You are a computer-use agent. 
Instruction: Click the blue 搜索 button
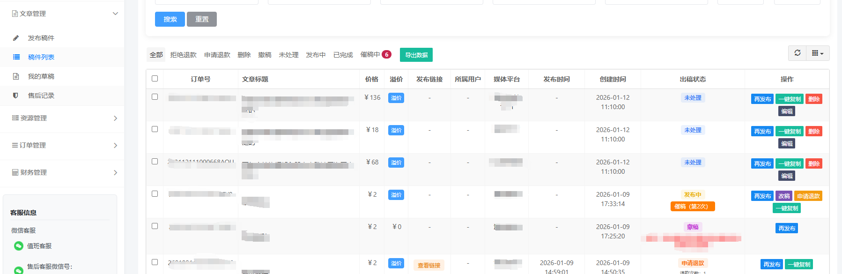pyautogui.click(x=170, y=19)
